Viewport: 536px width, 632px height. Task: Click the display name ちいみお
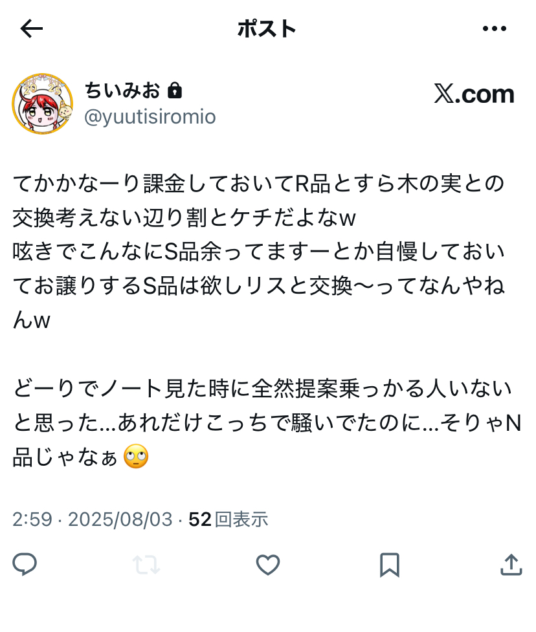(x=122, y=90)
